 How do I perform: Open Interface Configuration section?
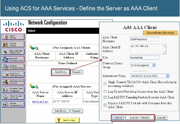(13, 75)
